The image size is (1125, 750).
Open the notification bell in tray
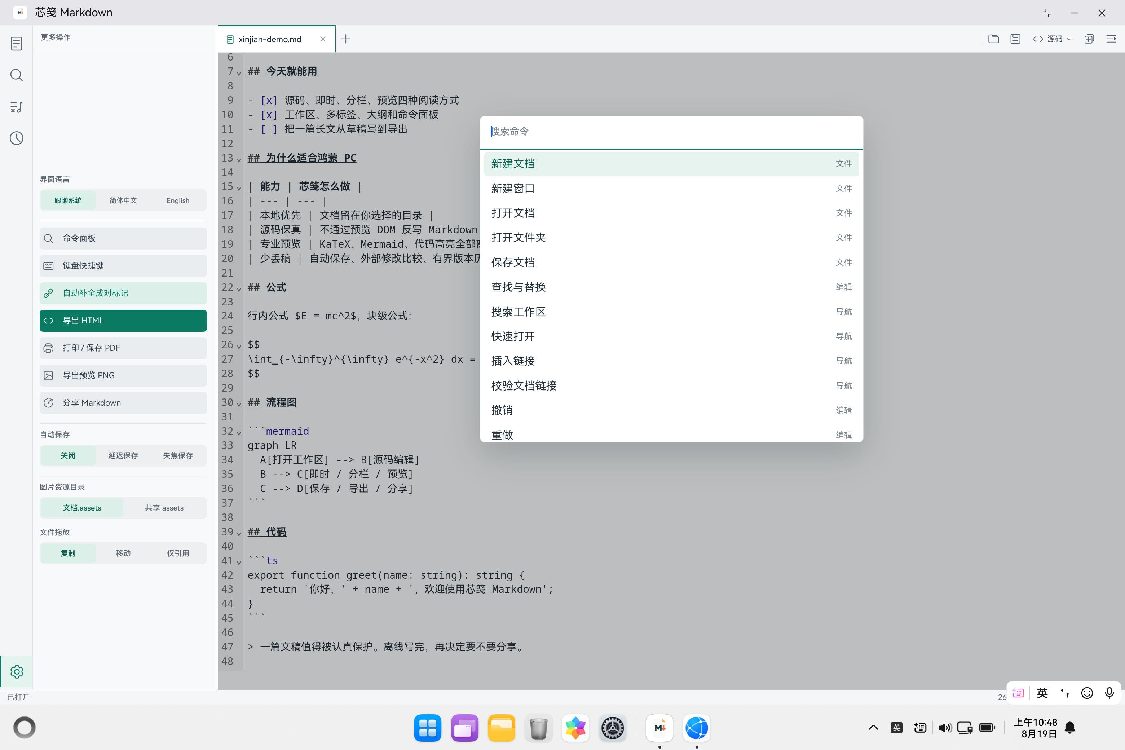coord(1070,728)
